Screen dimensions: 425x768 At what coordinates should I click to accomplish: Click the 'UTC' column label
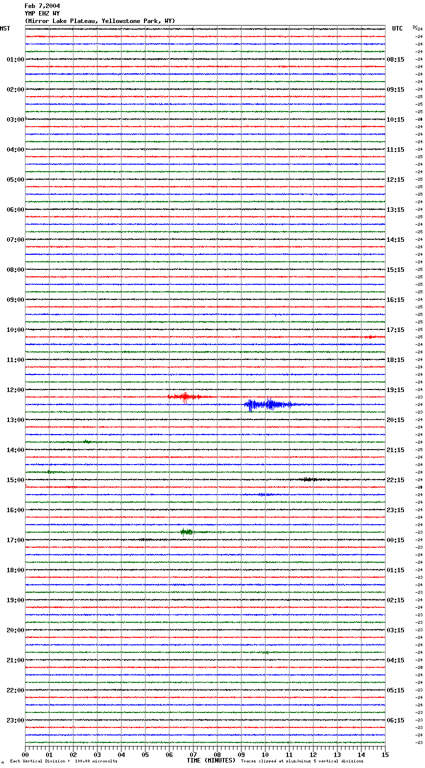pos(397,29)
